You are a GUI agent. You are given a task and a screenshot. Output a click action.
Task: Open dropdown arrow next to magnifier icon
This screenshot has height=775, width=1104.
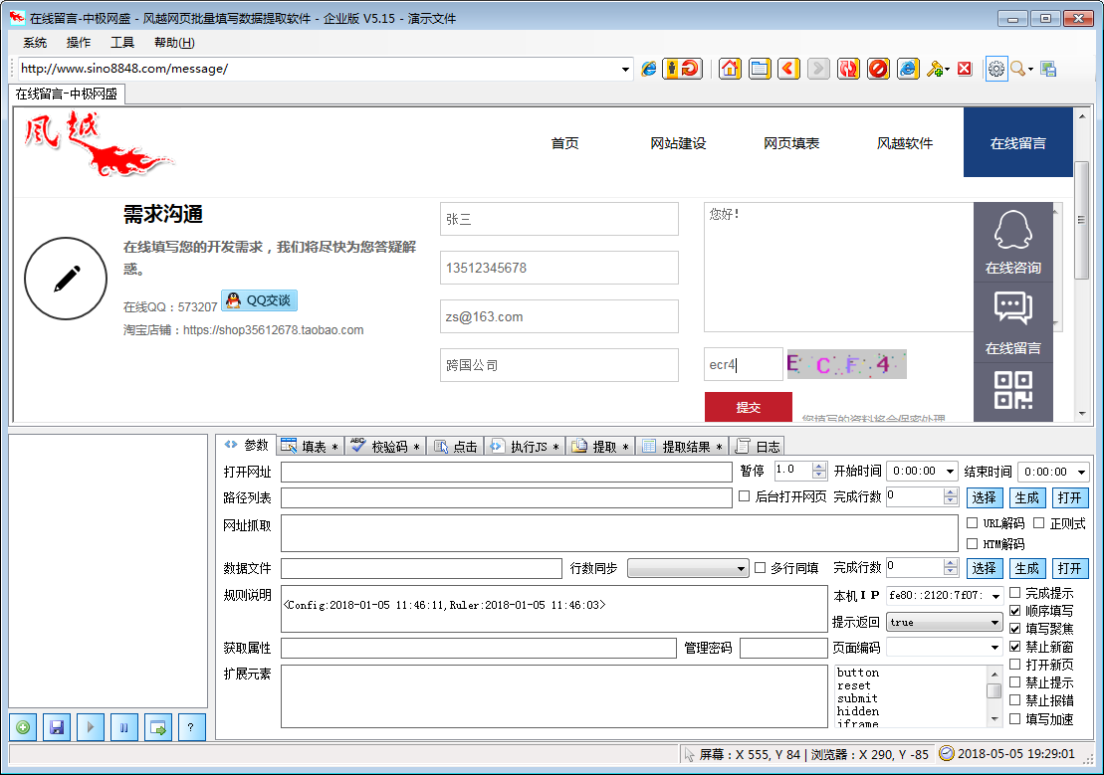tap(1030, 69)
